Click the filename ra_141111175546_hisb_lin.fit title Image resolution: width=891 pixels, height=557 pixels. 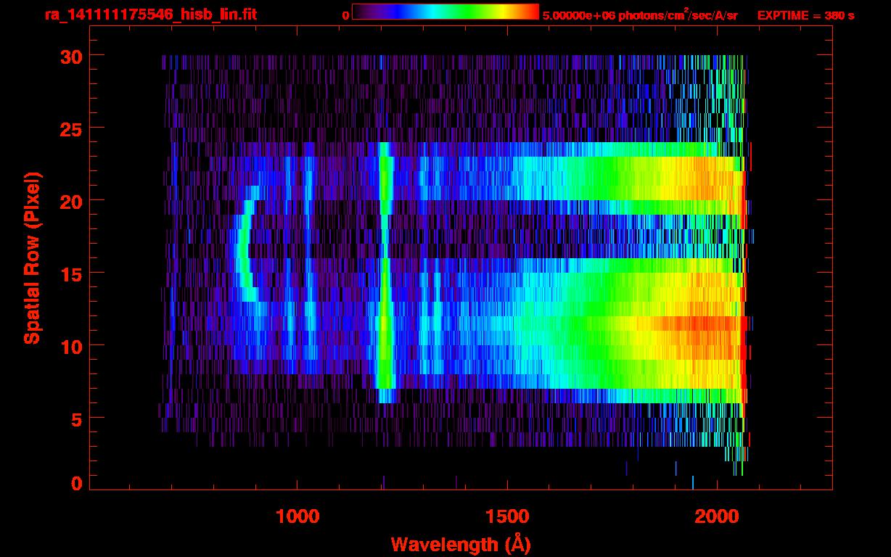coord(150,15)
